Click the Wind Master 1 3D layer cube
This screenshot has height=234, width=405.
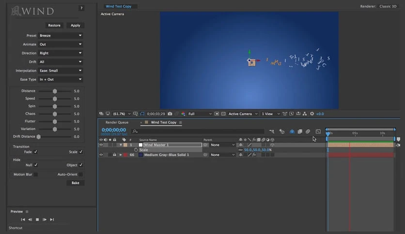coord(272,145)
